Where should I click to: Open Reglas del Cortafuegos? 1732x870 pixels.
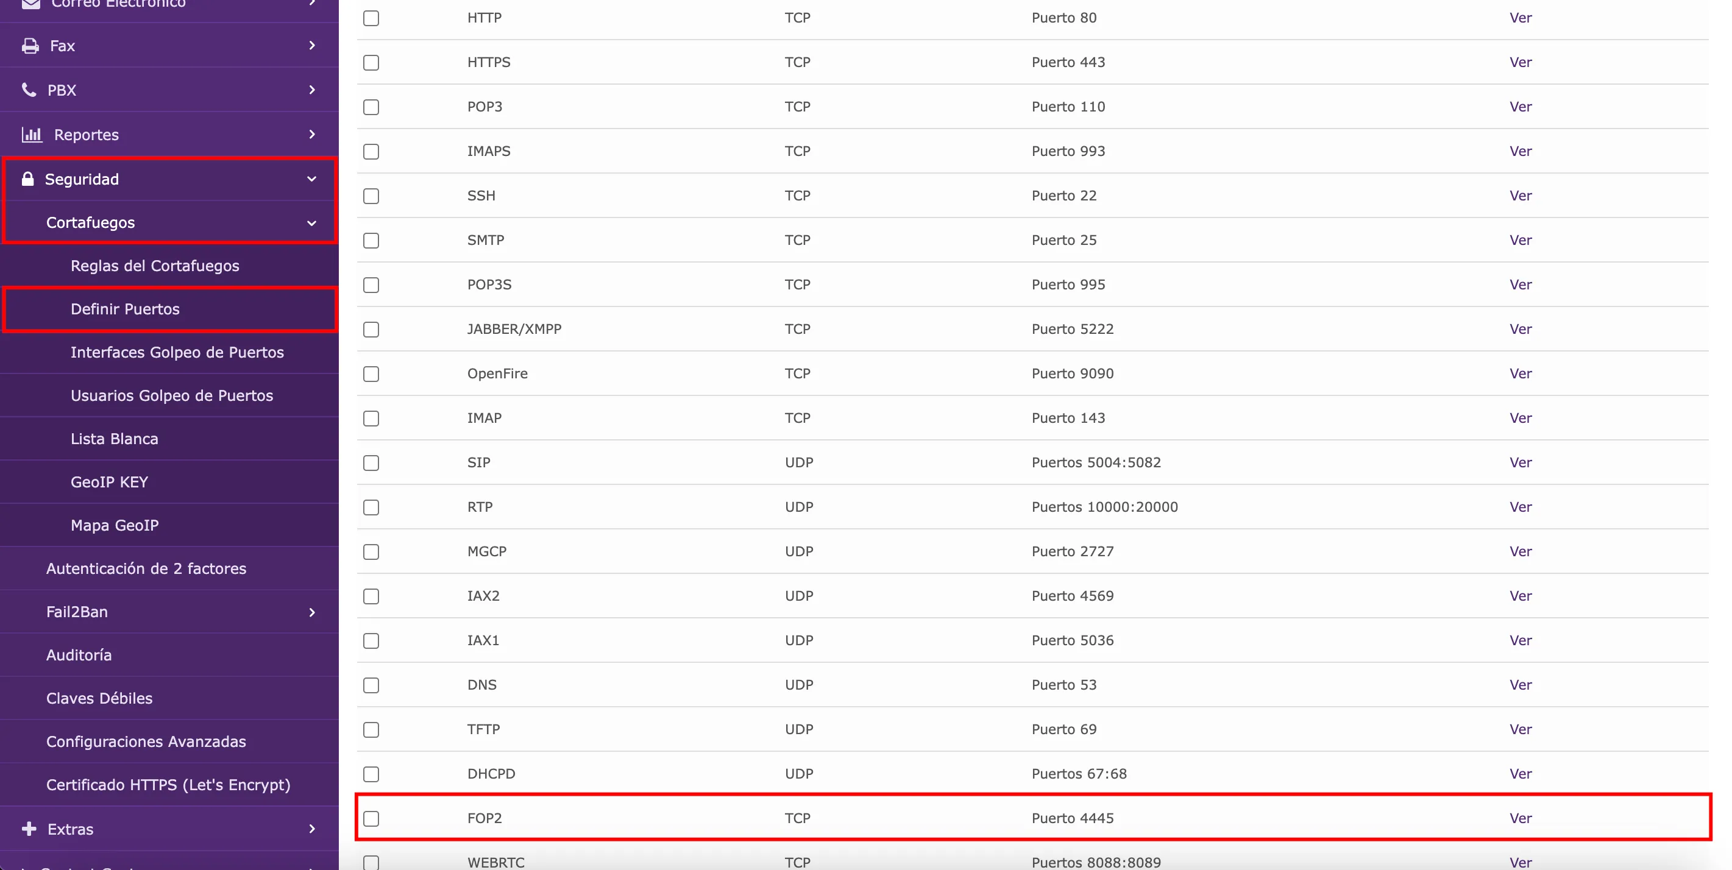pos(155,266)
